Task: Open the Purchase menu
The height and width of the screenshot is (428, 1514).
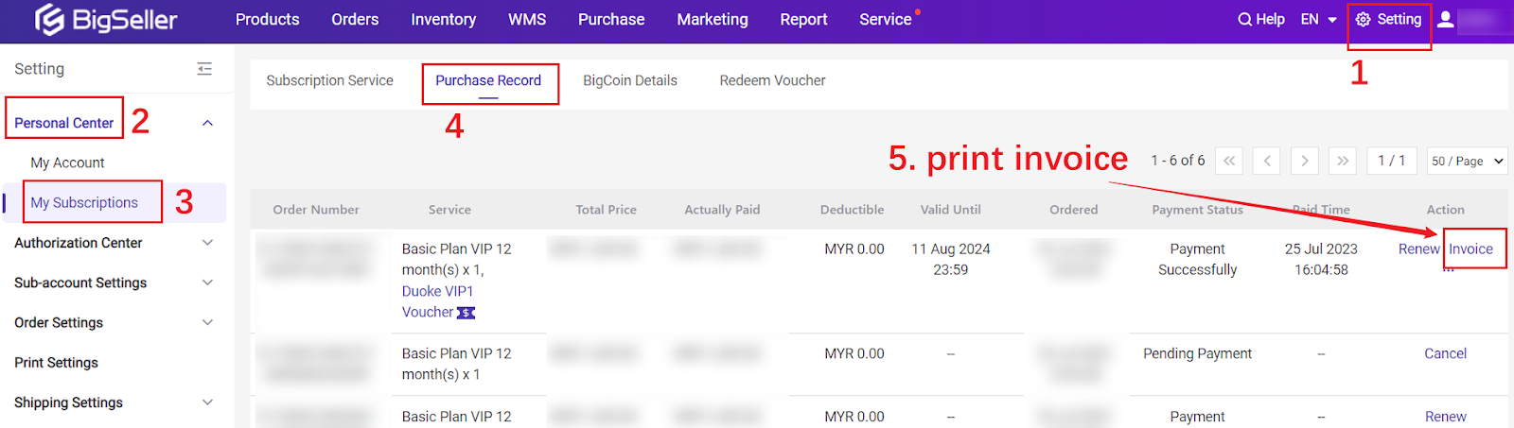Action: coord(611,19)
